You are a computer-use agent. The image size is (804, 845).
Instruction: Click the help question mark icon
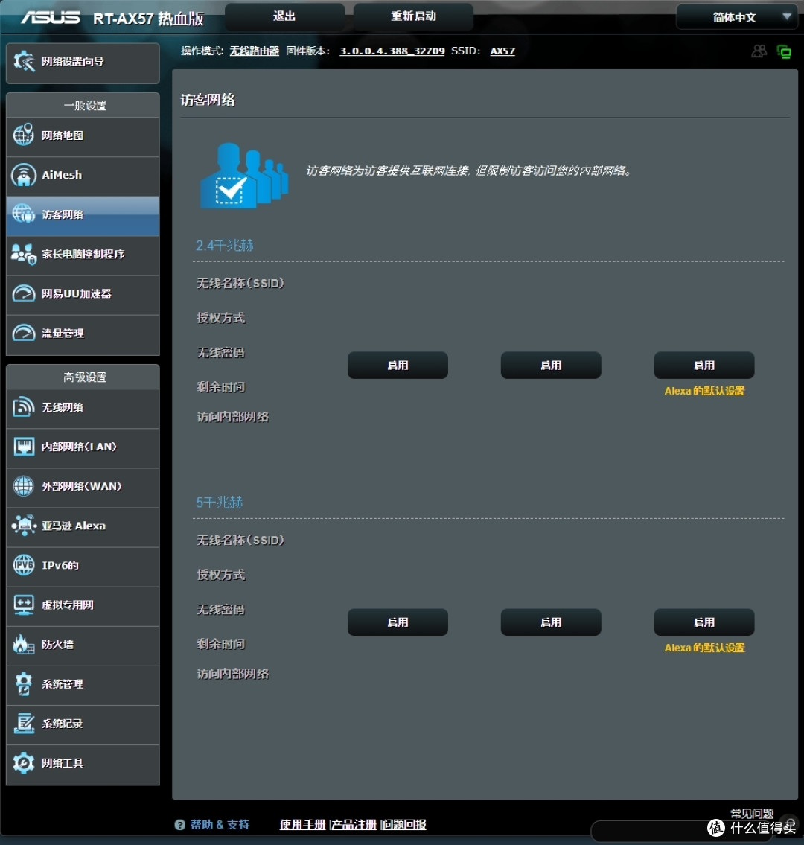[180, 824]
